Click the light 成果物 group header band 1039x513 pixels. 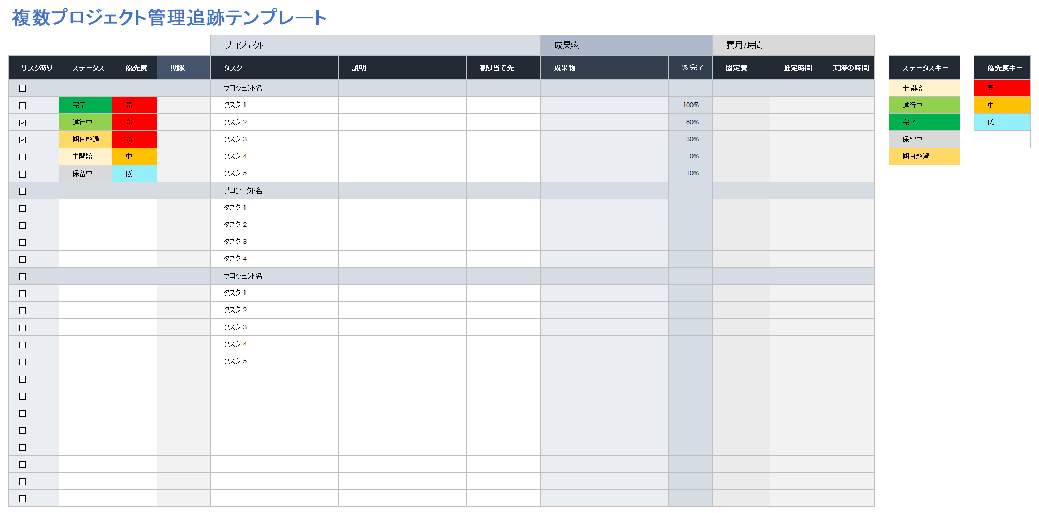click(x=626, y=45)
